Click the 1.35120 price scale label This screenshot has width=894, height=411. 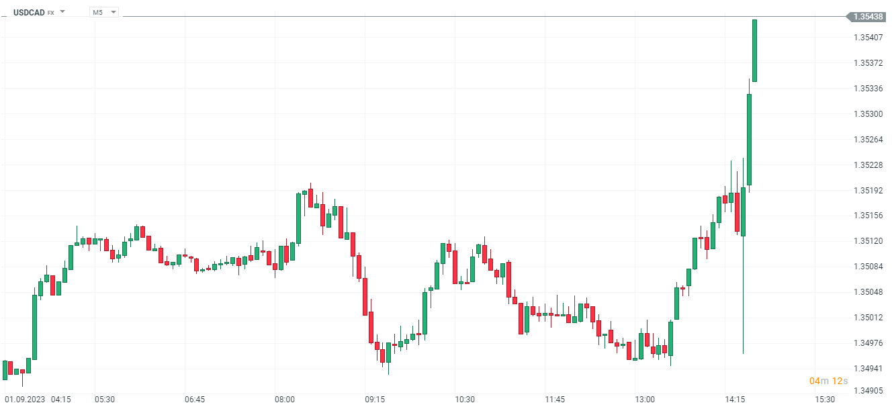(x=868, y=241)
